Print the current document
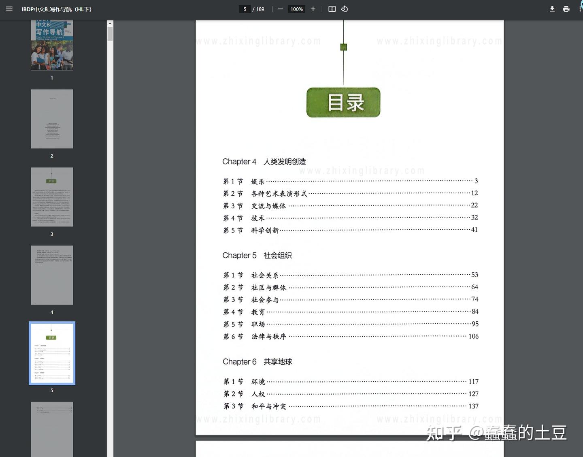This screenshot has width=583, height=457. pyautogui.click(x=566, y=9)
